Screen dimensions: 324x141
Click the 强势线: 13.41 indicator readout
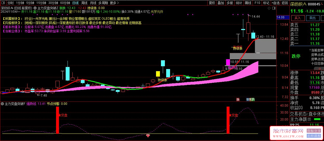point(36,103)
